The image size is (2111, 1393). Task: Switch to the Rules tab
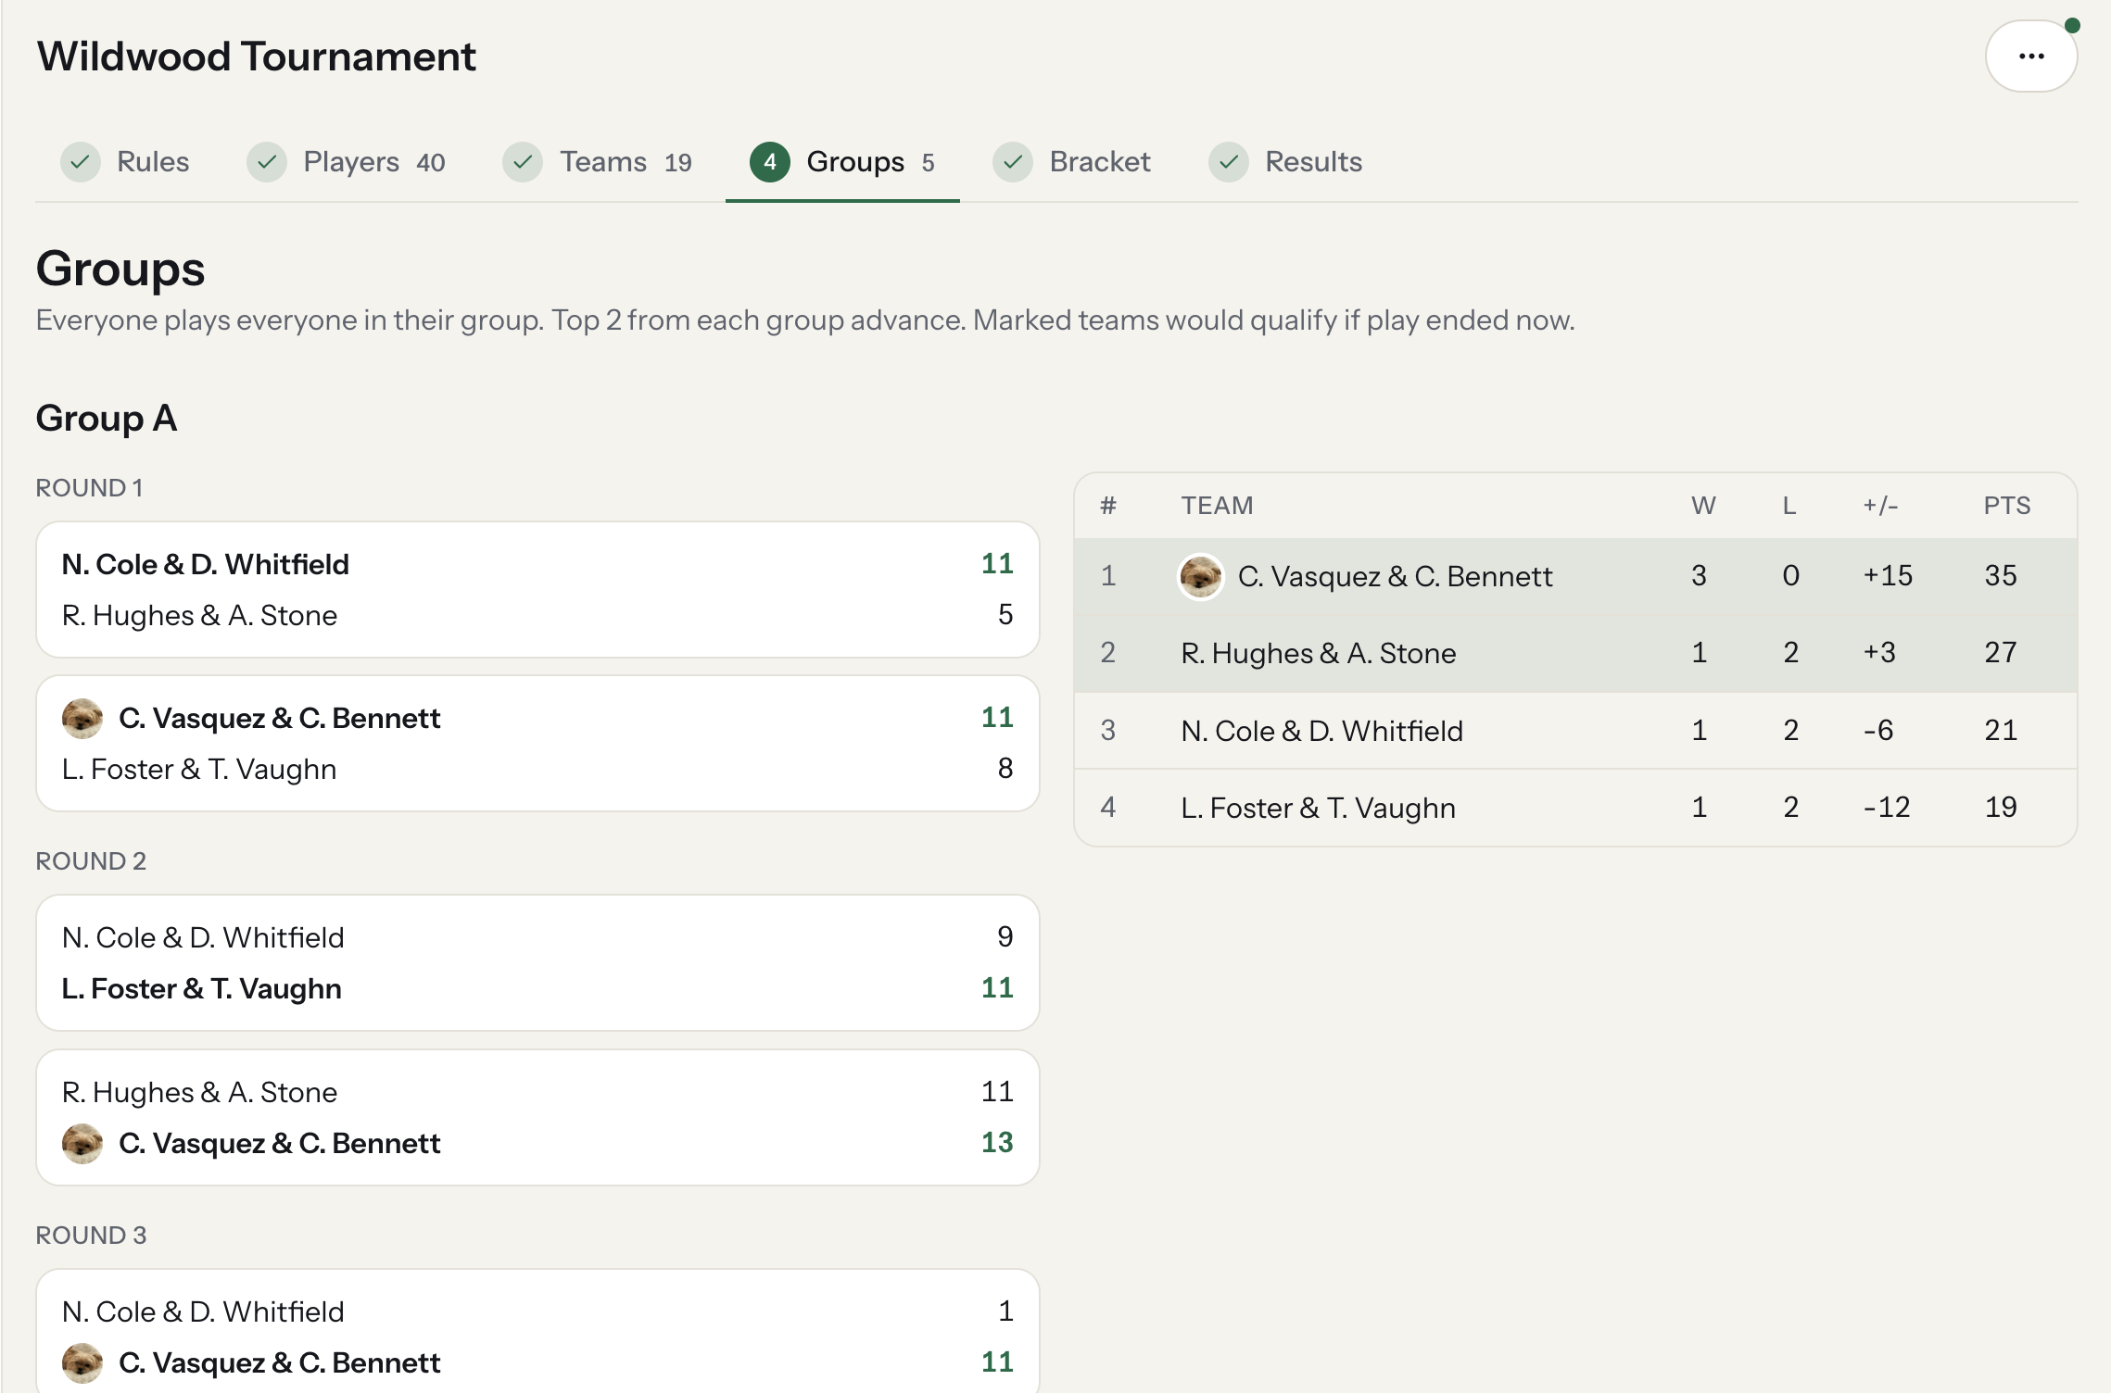click(x=126, y=162)
